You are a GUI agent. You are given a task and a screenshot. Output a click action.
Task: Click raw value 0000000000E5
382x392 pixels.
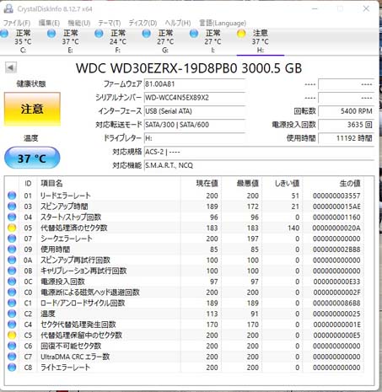click(x=336, y=335)
